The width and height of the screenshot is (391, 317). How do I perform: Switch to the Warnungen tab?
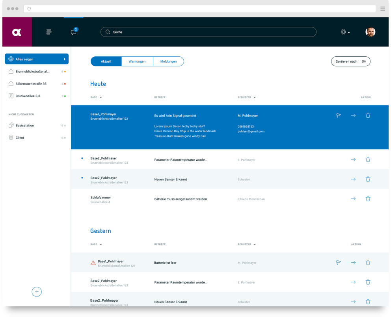[137, 61]
